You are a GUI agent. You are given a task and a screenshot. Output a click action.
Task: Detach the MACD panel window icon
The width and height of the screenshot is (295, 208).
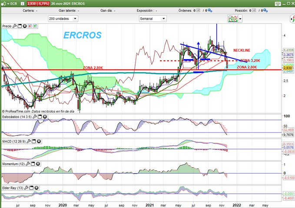[34, 141]
